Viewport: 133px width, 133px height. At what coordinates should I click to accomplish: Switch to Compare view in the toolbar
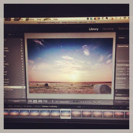pos(40,101)
